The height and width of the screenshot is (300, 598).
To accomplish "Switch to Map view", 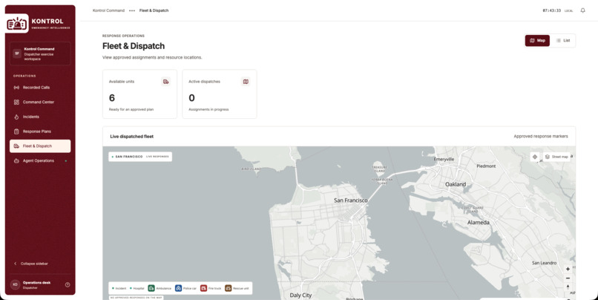I will click(537, 40).
